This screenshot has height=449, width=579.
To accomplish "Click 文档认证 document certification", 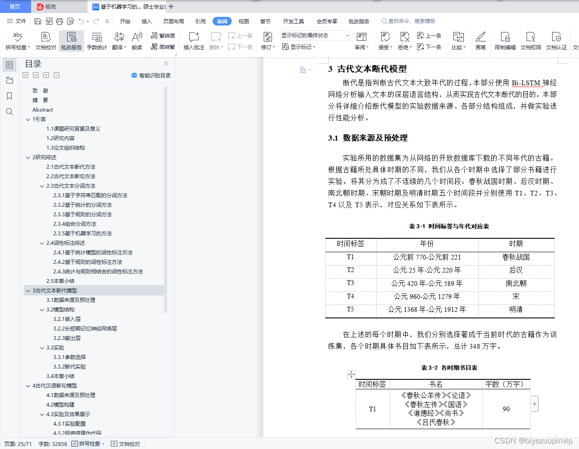I will click(556, 41).
